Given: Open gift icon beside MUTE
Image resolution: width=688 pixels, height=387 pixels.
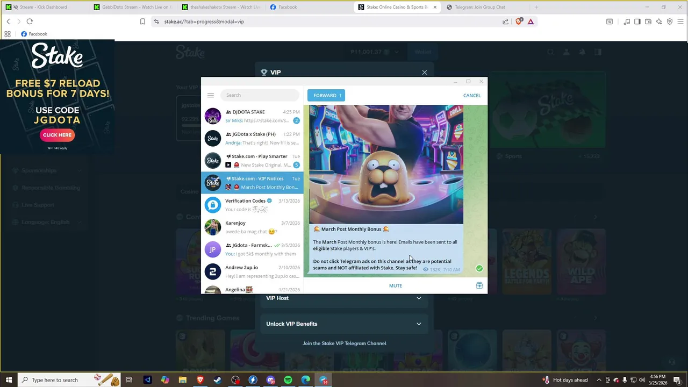Looking at the screenshot, I should point(479,285).
